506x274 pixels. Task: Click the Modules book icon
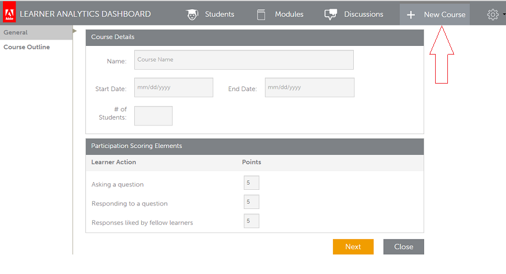[x=261, y=15]
